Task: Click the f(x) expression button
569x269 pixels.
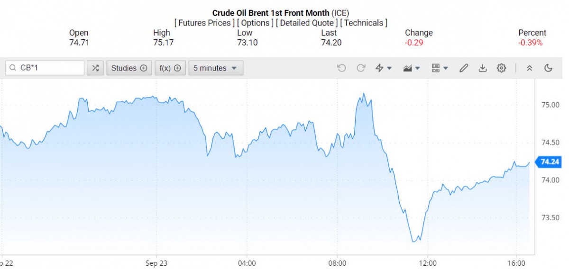Action: point(170,68)
